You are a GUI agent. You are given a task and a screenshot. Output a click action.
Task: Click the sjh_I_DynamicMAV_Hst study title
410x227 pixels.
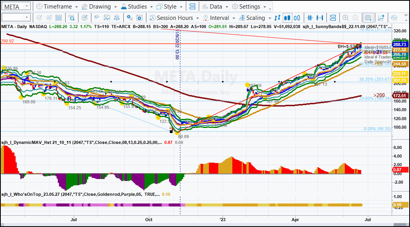[x=82, y=142]
